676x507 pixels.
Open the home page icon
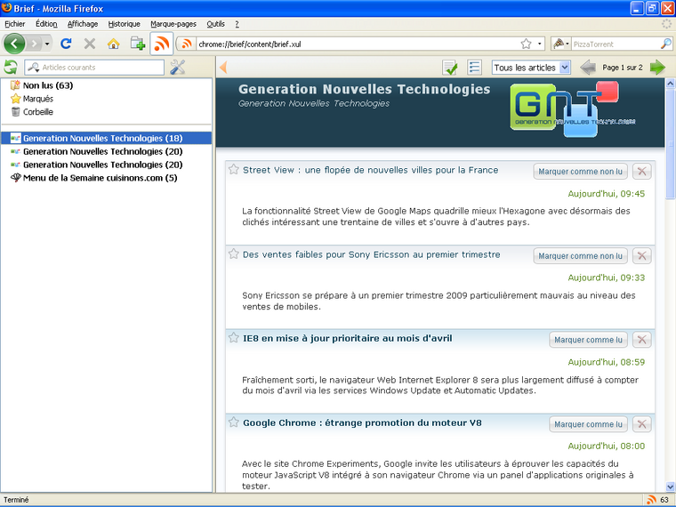113,44
